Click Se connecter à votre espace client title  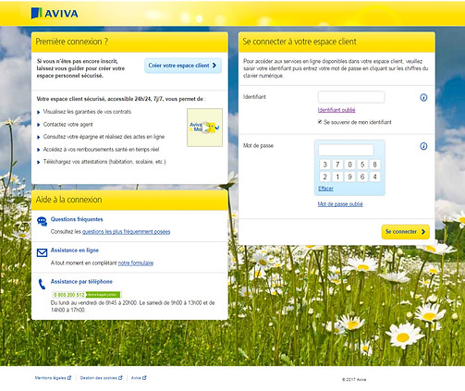pyautogui.click(x=300, y=42)
